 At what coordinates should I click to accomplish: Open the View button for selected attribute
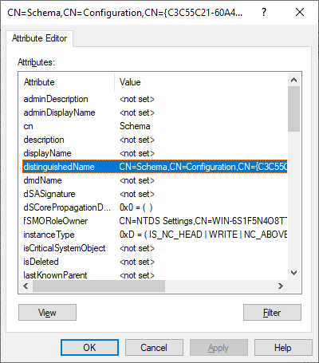(x=47, y=313)
